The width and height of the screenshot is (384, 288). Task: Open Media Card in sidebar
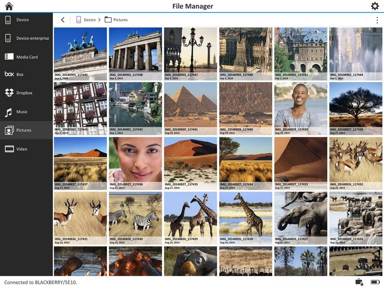[26, 57]
